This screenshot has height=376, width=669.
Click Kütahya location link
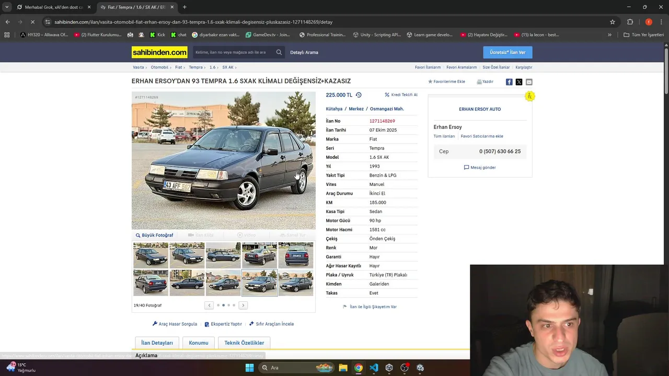click(x=334, y=109)
